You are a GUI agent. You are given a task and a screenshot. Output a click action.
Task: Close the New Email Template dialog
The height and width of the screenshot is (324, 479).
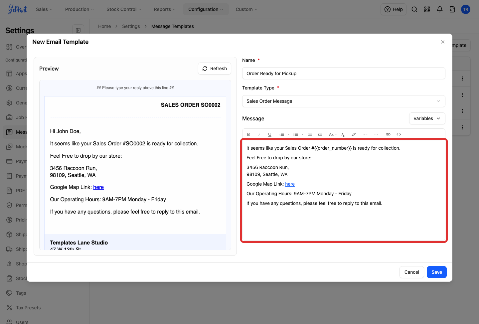coord(443,42)
